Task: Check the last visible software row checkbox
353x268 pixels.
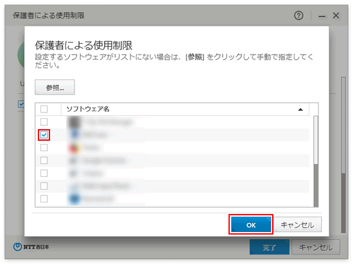Action: coord(44,199)
